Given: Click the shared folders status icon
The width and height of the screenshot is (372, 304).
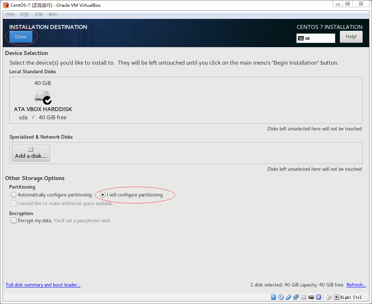Looking at the screenshot, I should 303,297.
